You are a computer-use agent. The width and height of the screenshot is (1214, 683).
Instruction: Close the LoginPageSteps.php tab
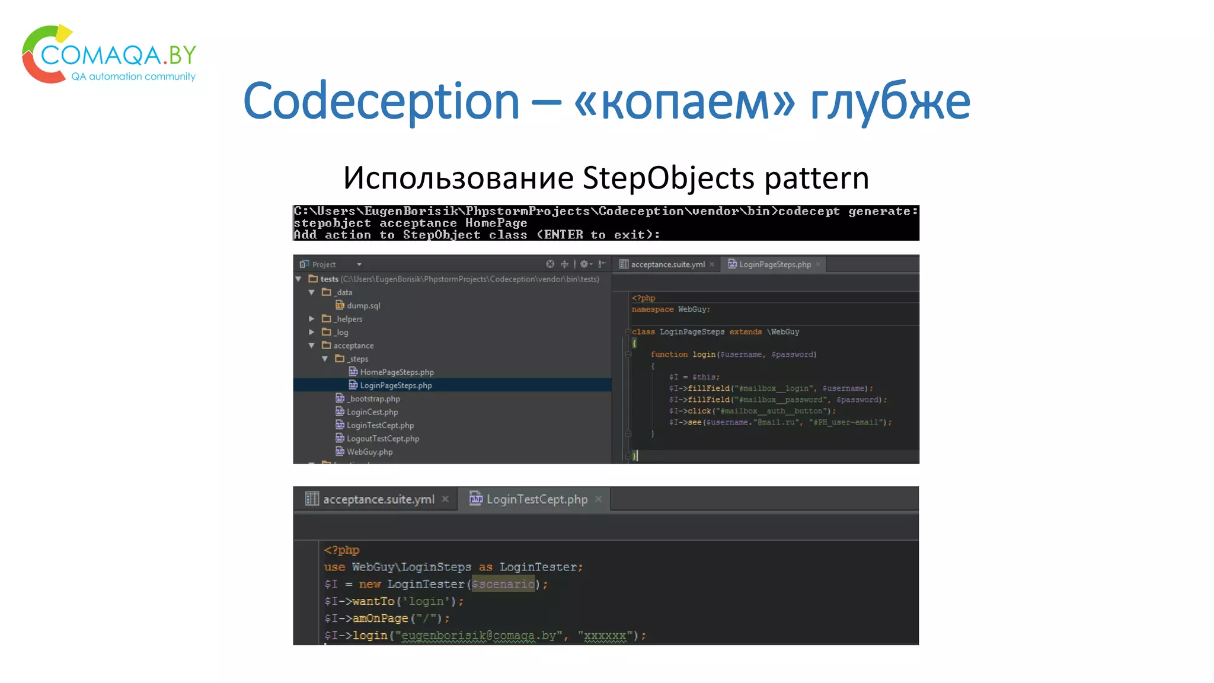coord(818,264)
